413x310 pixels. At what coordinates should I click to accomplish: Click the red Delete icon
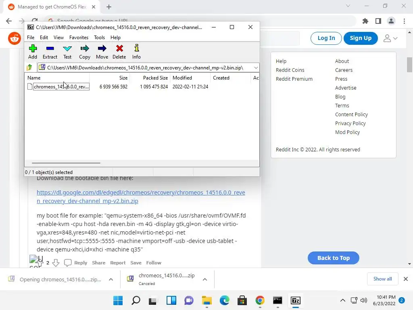[119, 52]
